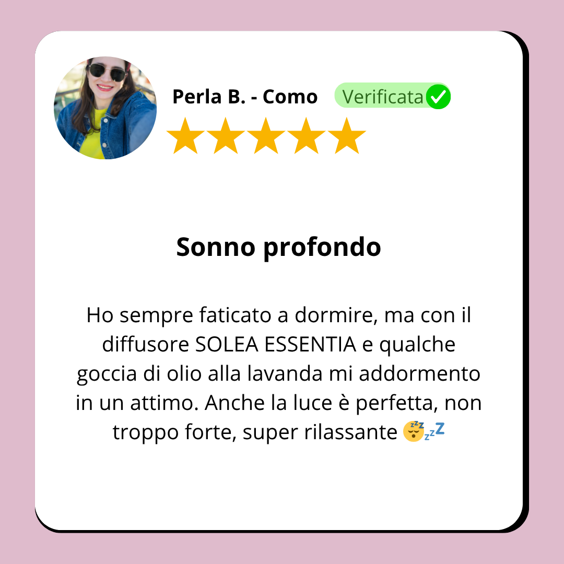This screenshot has width=564, height=564.
Task: Select the first gold star
Action: (x=185, y=136)
